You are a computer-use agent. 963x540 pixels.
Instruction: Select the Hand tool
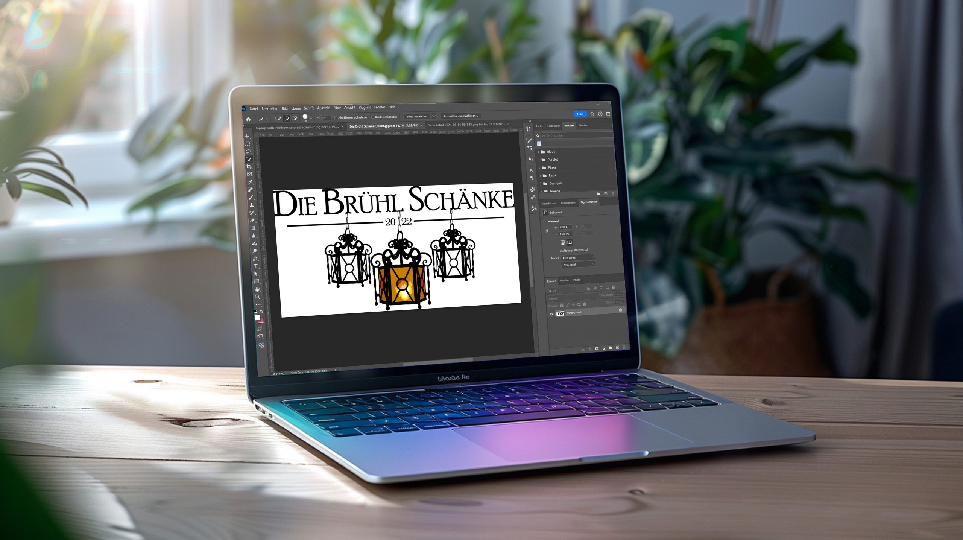(257, 289)
